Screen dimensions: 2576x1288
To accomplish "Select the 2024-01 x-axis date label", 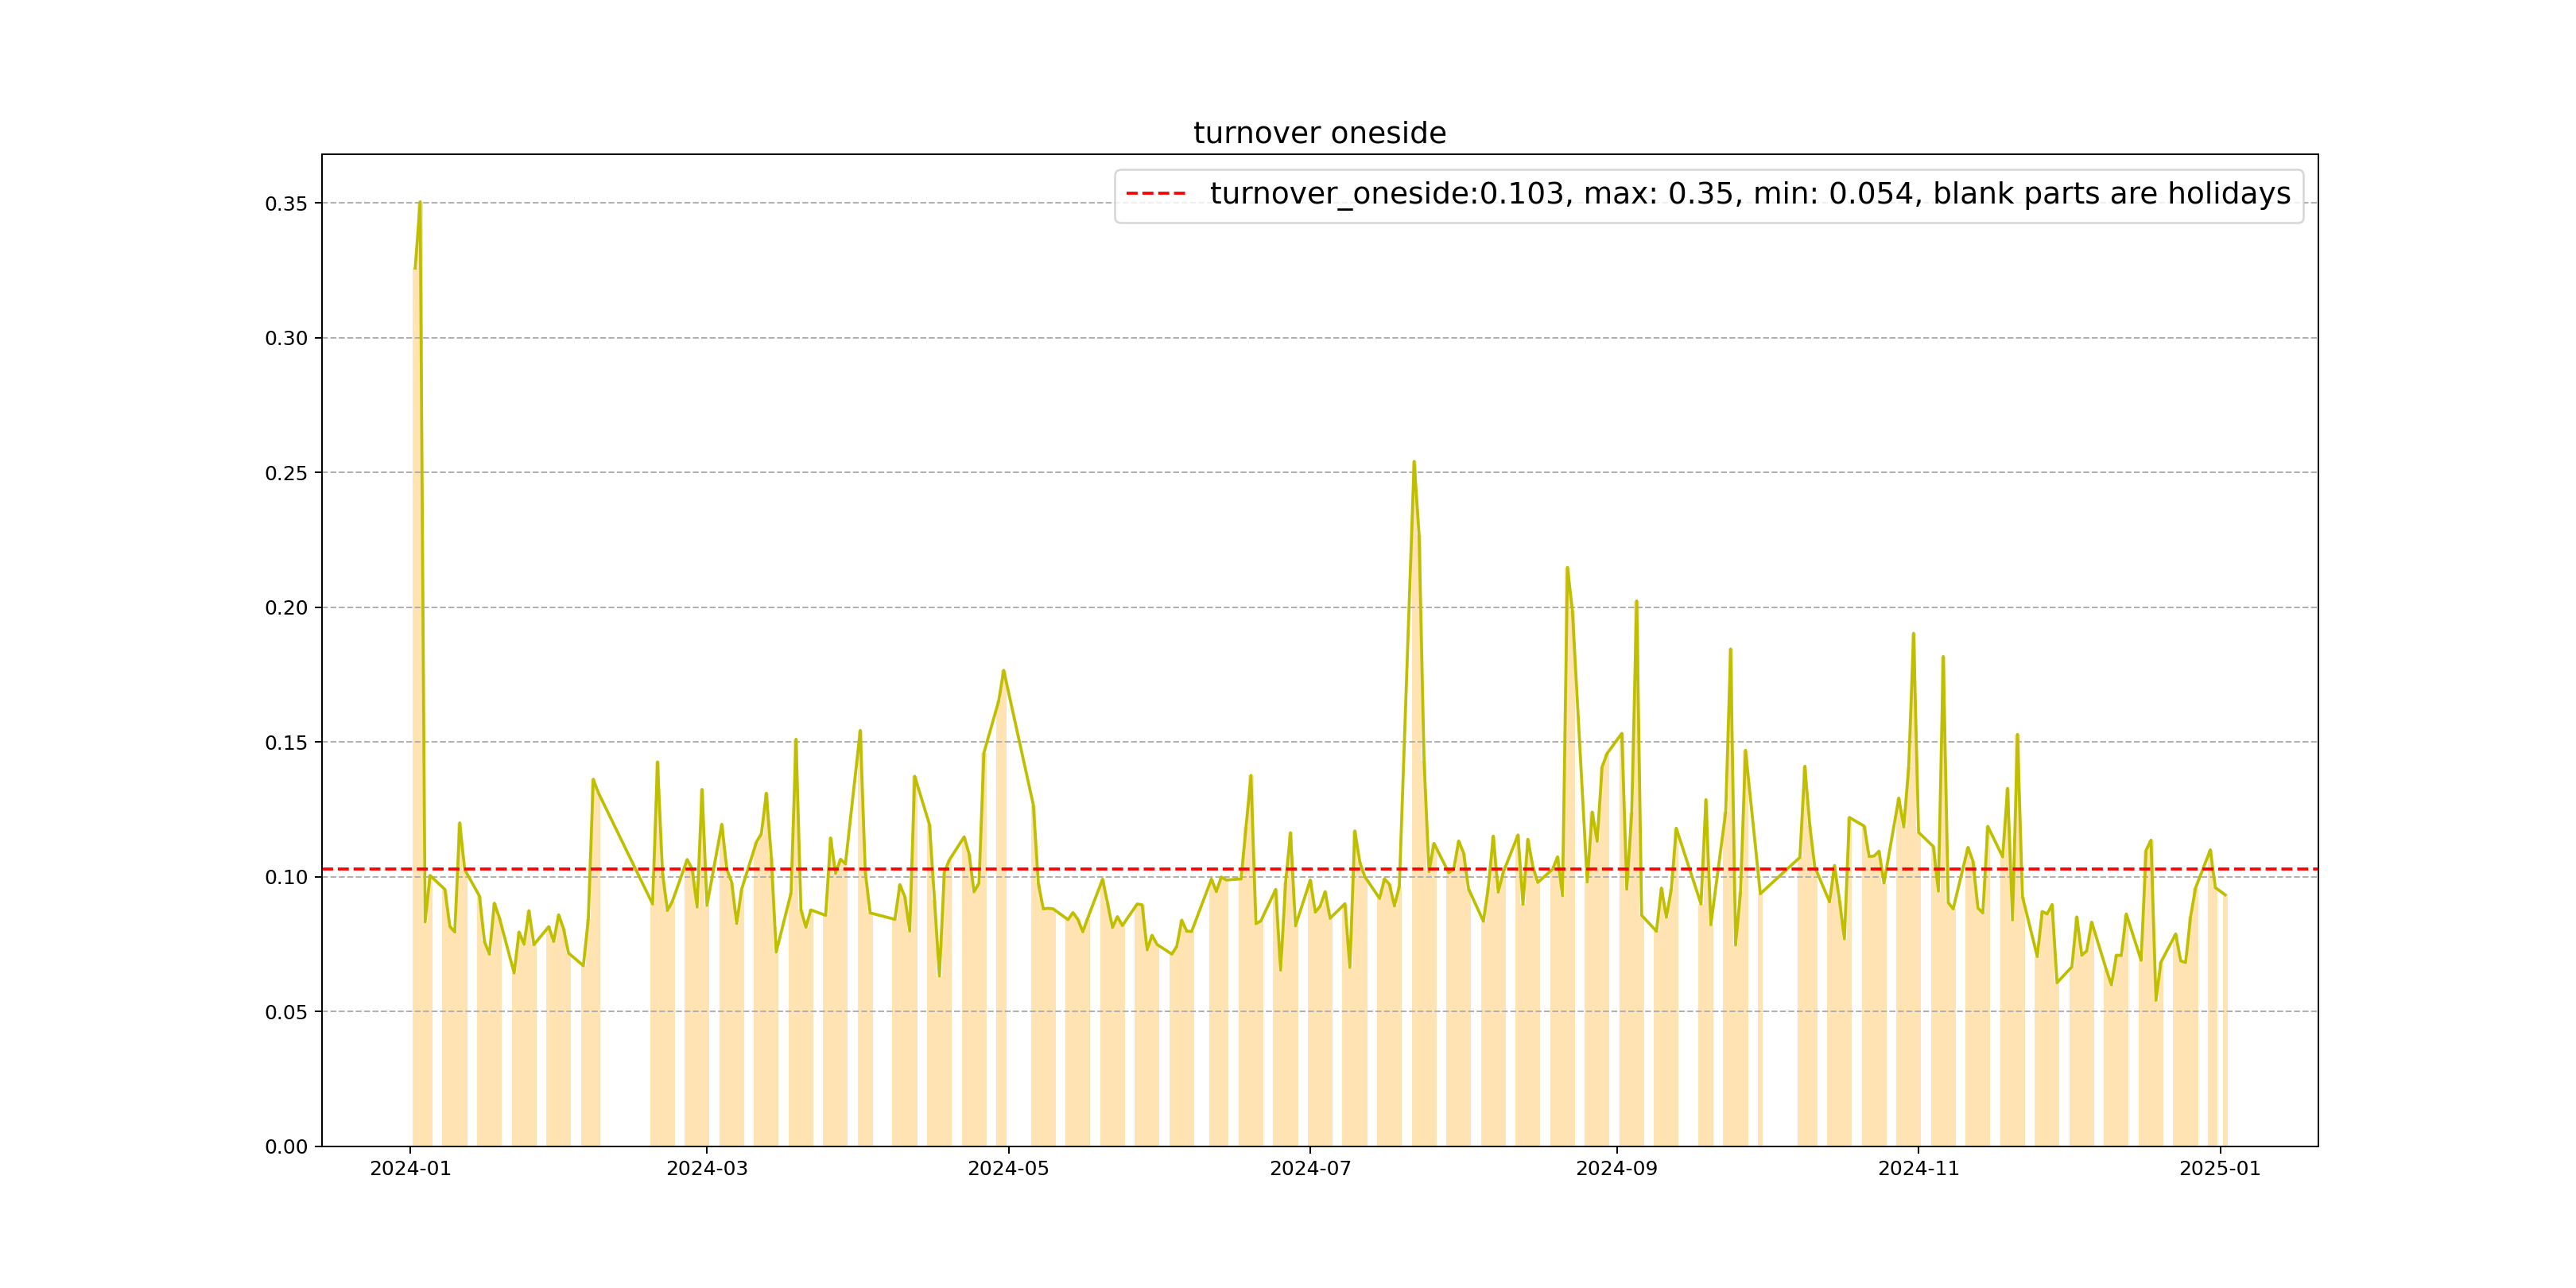I will pos(410,1169).
